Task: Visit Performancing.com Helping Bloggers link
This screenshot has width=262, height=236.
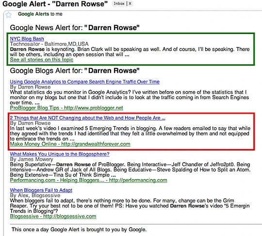Action: (88, 180)
